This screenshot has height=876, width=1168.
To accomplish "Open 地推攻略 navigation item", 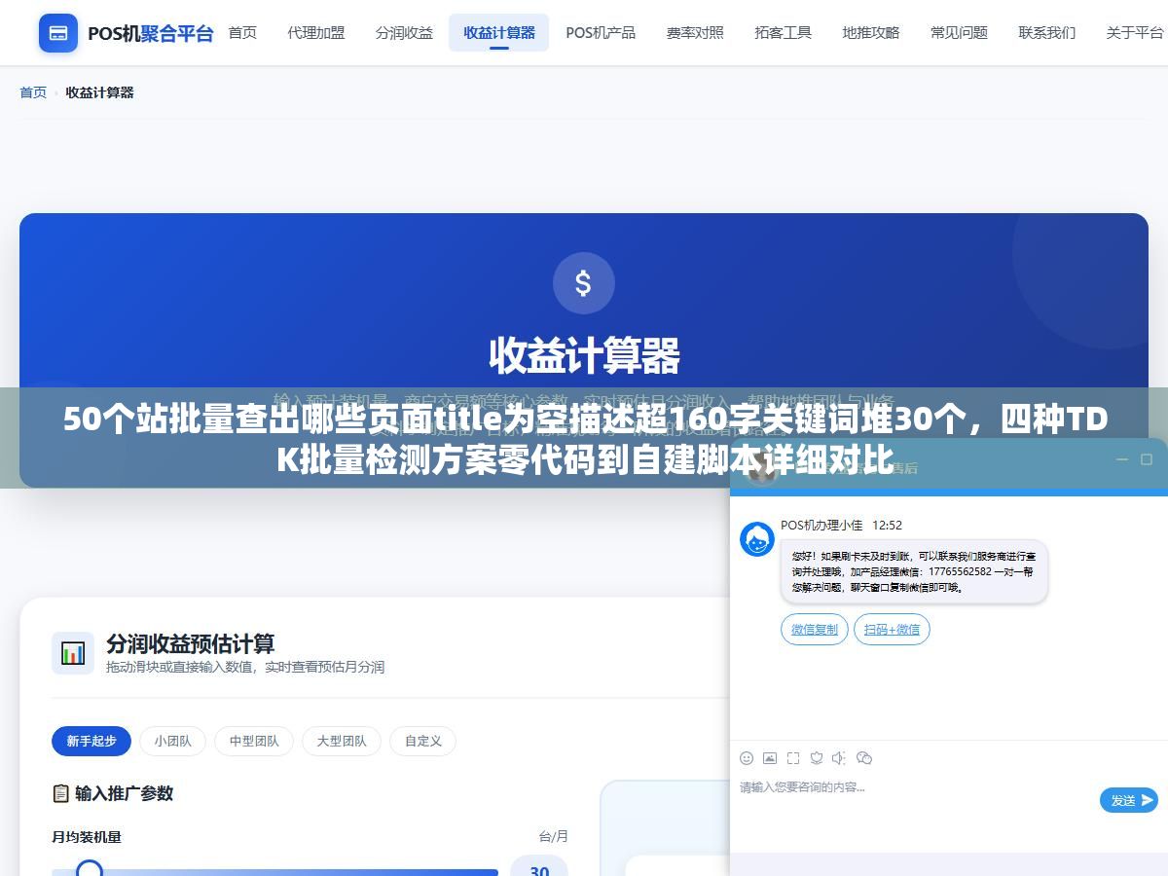I will 871,32.
